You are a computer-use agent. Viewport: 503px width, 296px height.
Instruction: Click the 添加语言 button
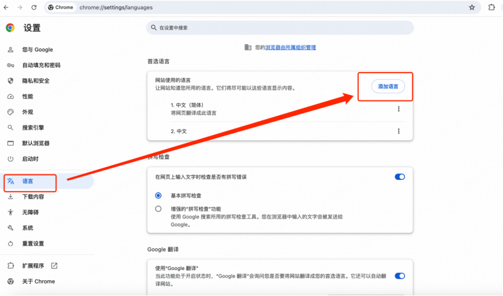point(388,87)
